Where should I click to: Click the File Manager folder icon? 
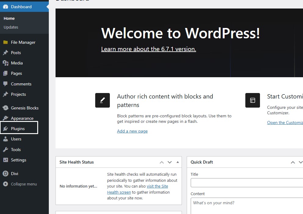[5, 42]
